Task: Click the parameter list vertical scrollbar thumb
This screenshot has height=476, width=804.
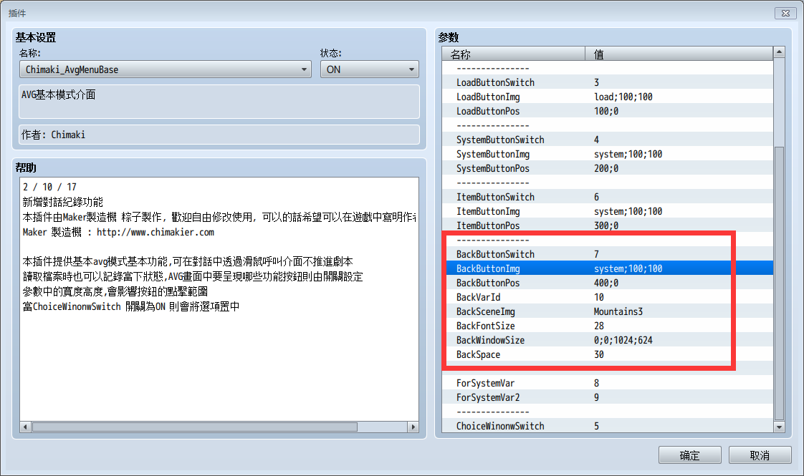Action: point(779,283)
